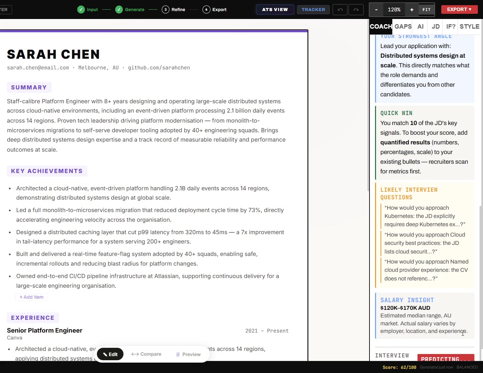Zoom out with the minus button

tap(376, 10)
